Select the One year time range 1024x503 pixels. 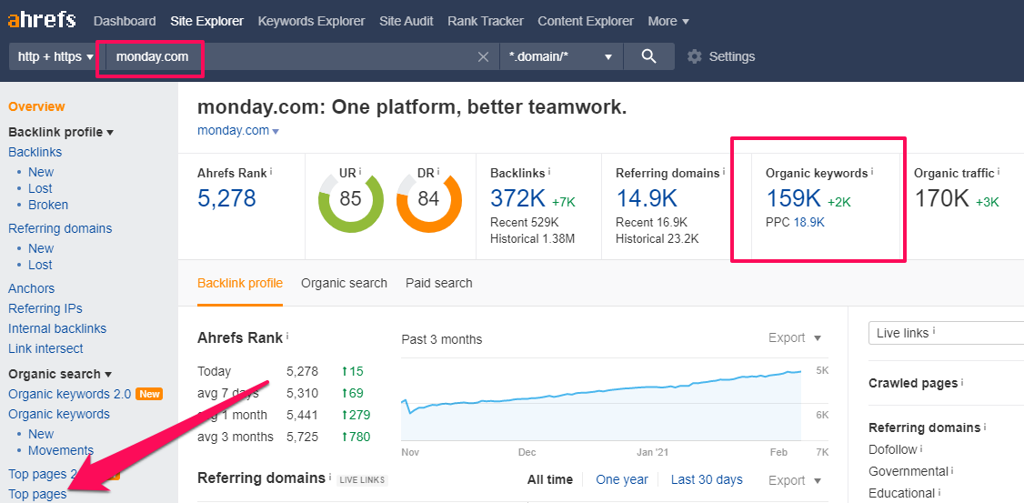pos(622,479)
